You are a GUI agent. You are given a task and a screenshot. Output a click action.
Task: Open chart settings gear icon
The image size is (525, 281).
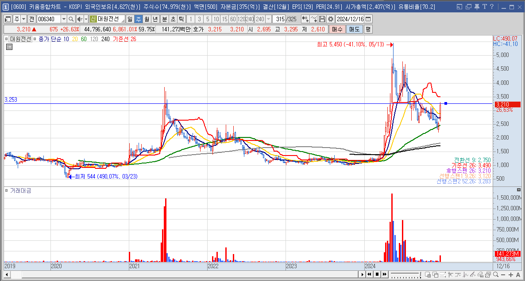pyautogui.click(x=331, y=19)
